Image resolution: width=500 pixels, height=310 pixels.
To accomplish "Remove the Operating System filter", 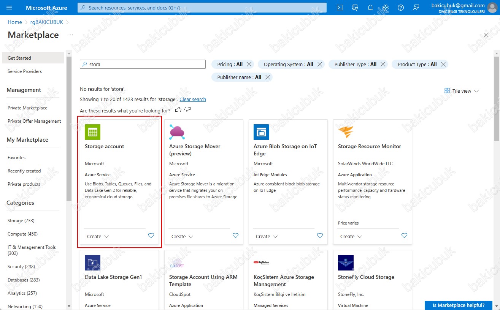I will pyautogui.click(x=320, y=64).
